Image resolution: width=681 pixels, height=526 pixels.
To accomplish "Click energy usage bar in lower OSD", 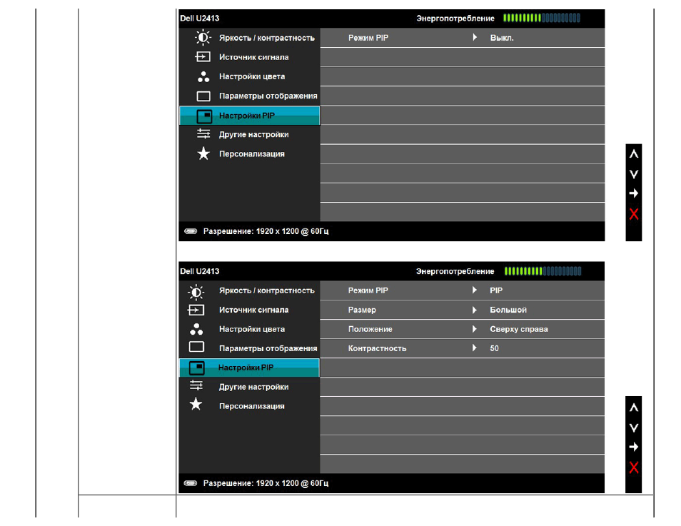I will tap(543, 271).
